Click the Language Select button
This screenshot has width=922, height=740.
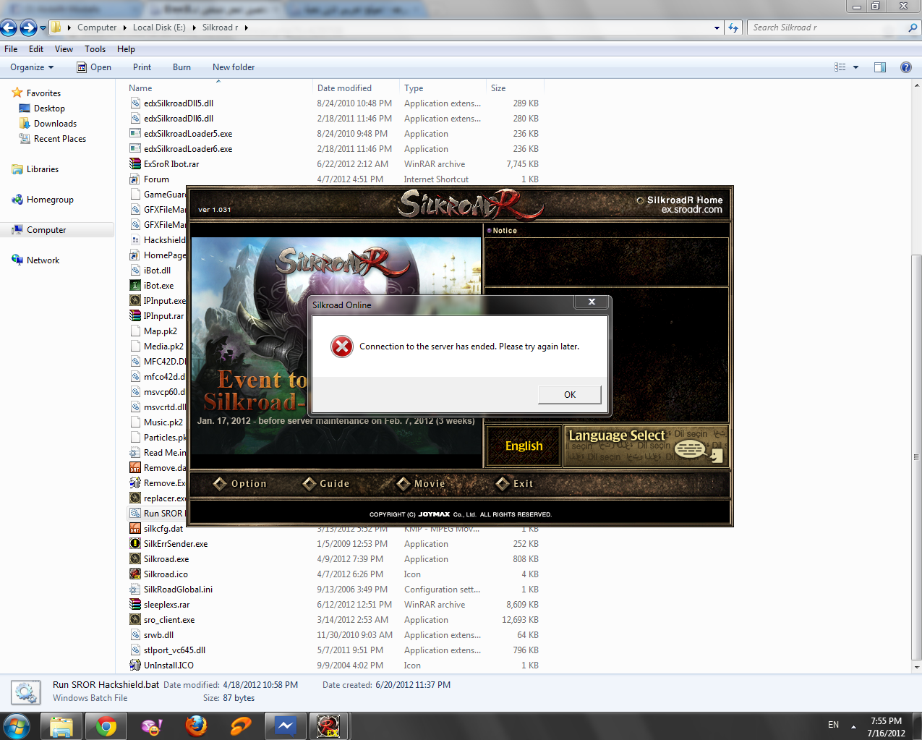pos(645,446)
